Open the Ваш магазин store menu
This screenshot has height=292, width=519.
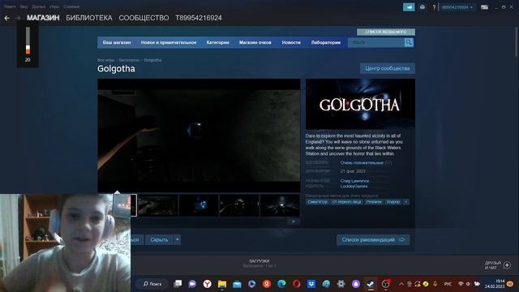tap(117, 42)
